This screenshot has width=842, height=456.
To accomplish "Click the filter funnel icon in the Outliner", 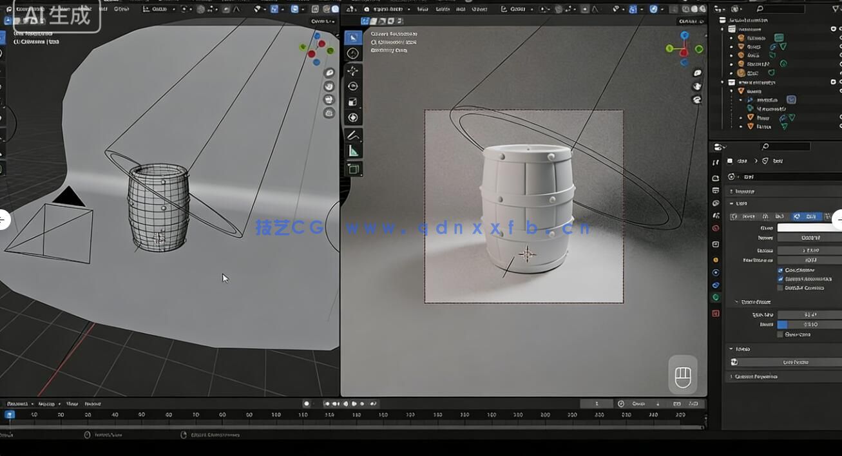I will (835, 8).
